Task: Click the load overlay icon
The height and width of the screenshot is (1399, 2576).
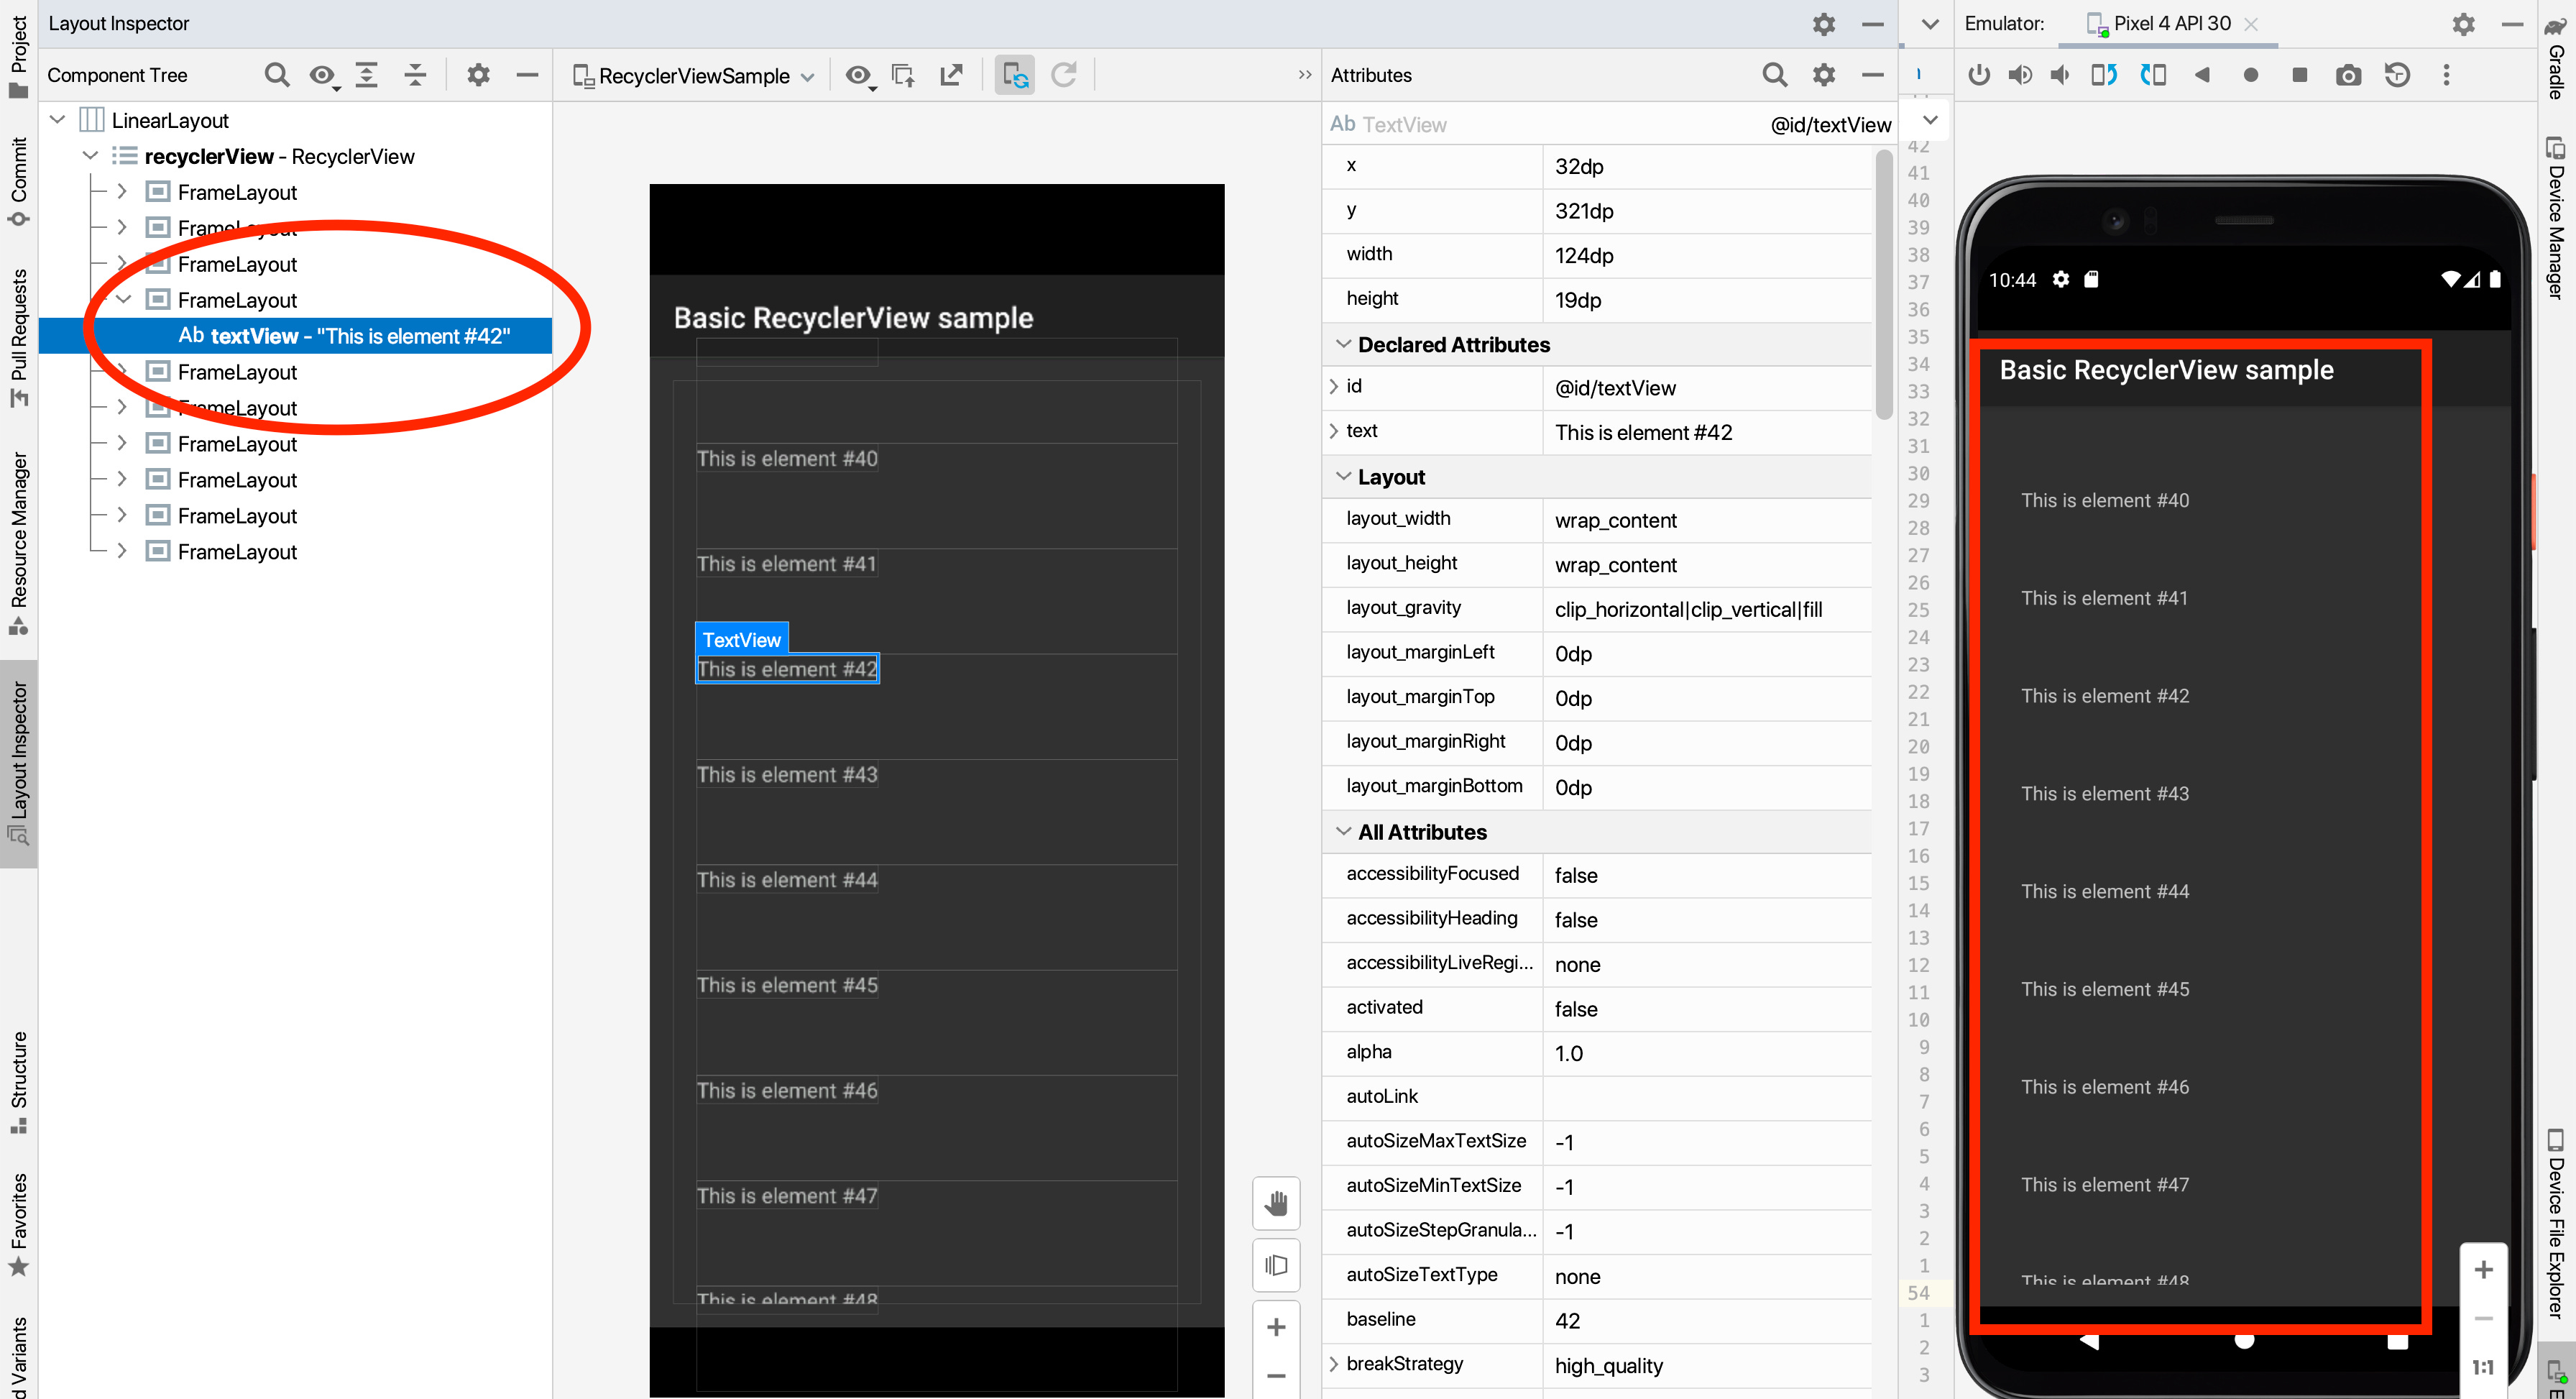Action: [903, 75]
